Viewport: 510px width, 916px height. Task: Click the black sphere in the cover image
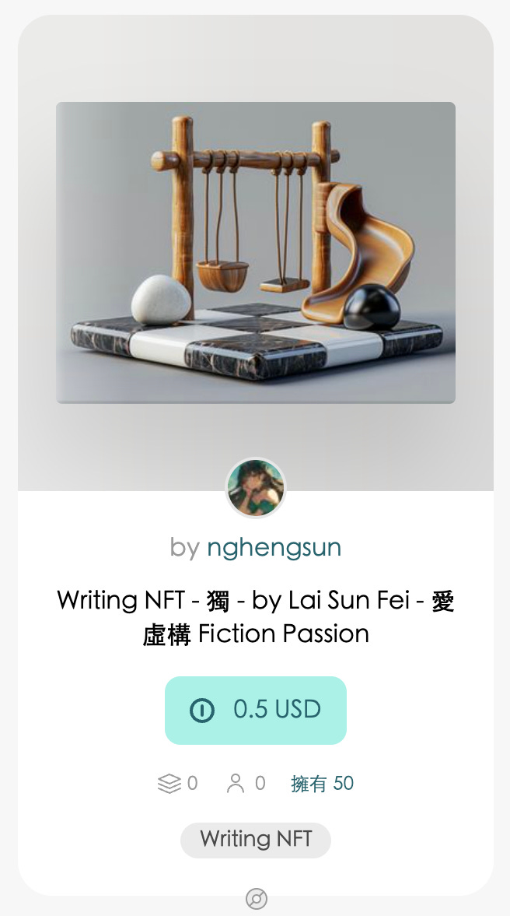point(372,306)
